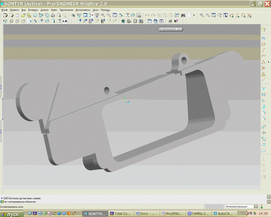This screenshot has width=271, height=217.
Task: Open the Анализ menu
Action: pyautogui.click(x=44, y=10)
